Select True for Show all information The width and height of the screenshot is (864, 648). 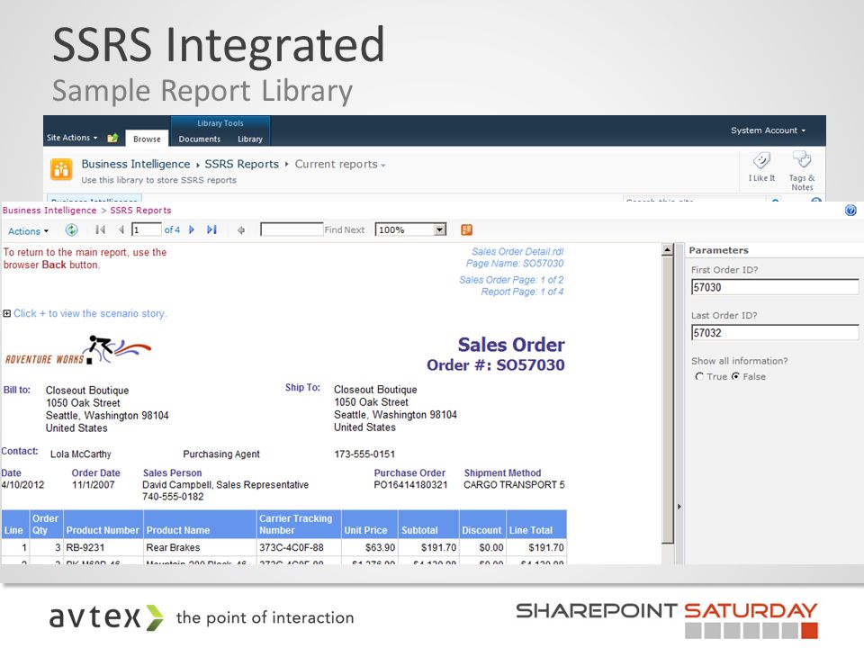coord(699,376)
